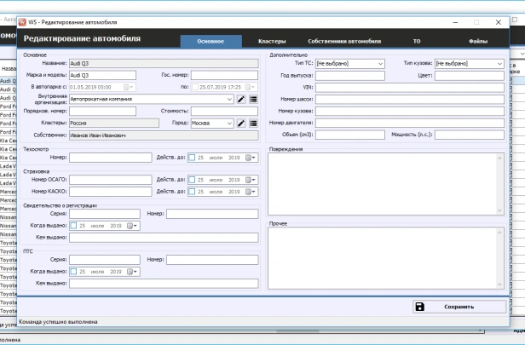Open calendar picker for КАСКО validity date
Viewport: 525px width, 345px height.
click(x=251, y=192)
